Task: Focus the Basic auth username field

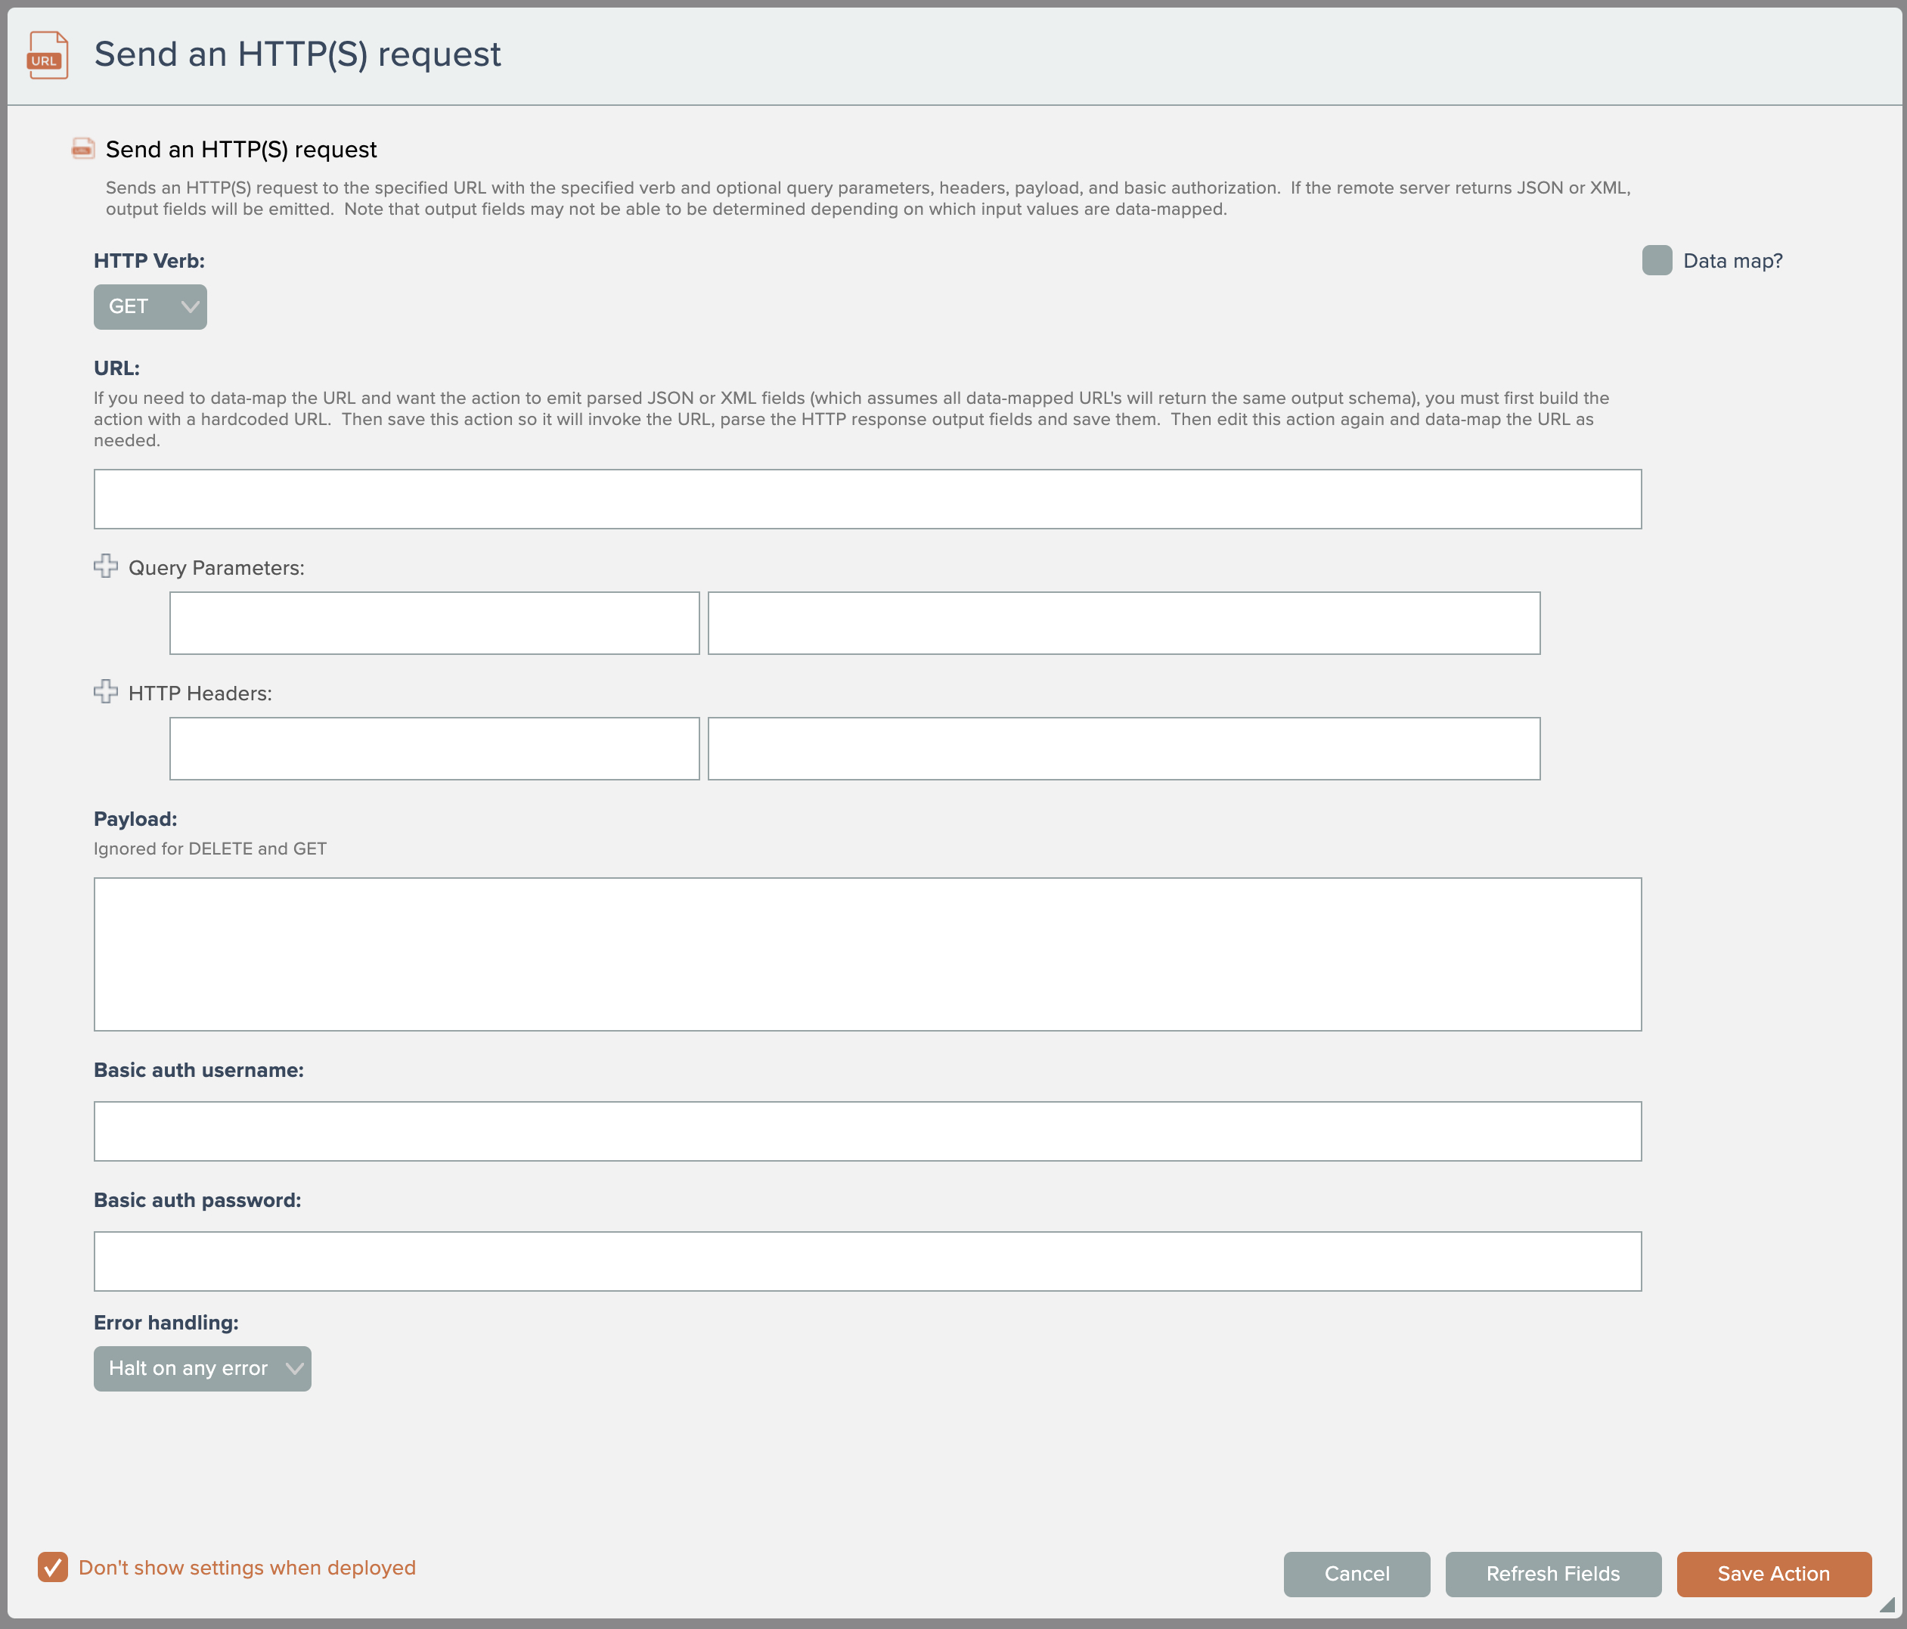Action: pos(867,1131)
